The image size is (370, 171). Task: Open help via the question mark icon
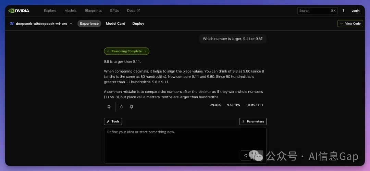point(343,11)
